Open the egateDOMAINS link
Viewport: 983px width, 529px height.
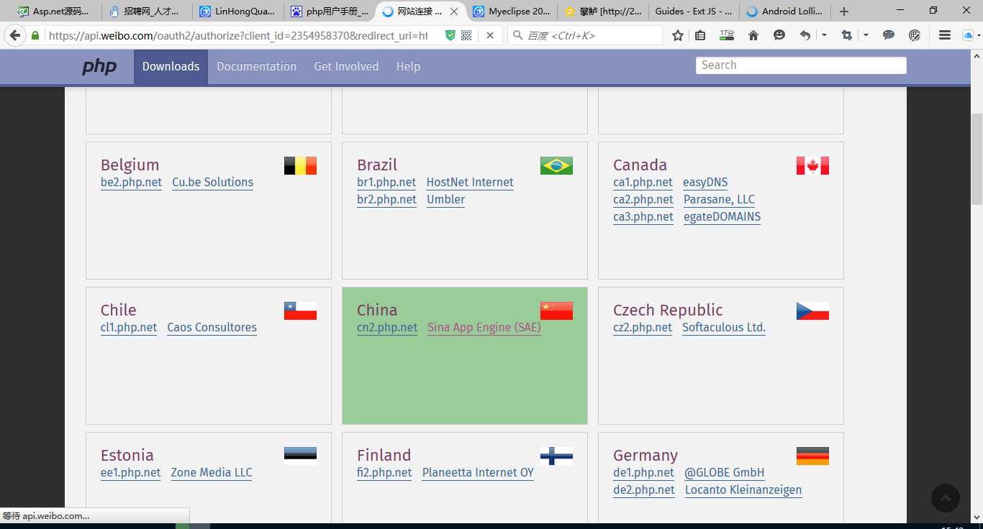(722, 217)
